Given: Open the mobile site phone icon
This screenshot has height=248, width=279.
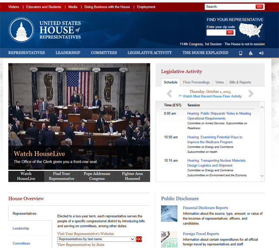Looking at the screenshot, I should coord(240,53).
